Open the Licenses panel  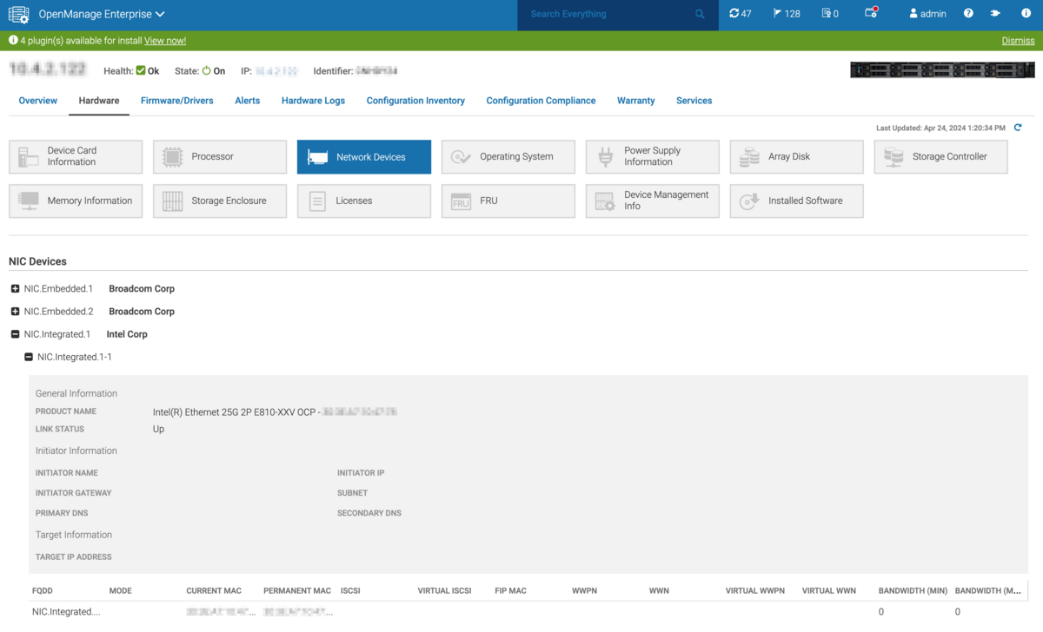pyautogui.click(x=363, y=201)
